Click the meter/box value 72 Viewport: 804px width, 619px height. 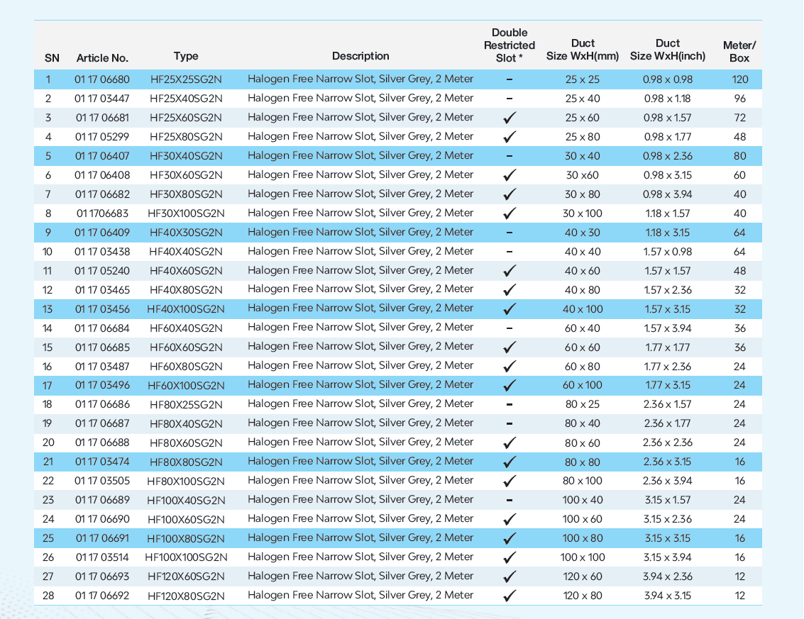[740, 117]
